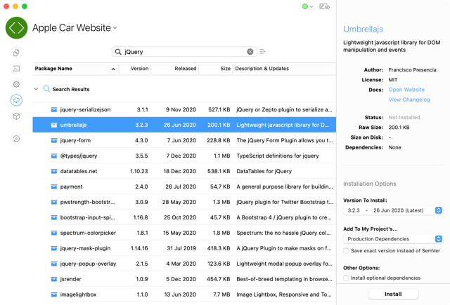Click the macOS yellow minimize window button

[x=15, y=6]
